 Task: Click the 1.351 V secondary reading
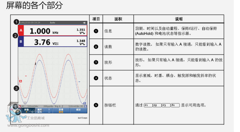(81, 31)
